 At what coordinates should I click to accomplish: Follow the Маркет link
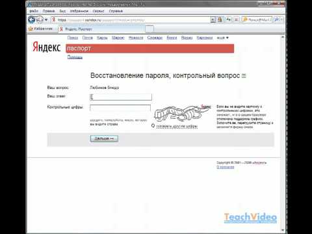click(118, 38)
